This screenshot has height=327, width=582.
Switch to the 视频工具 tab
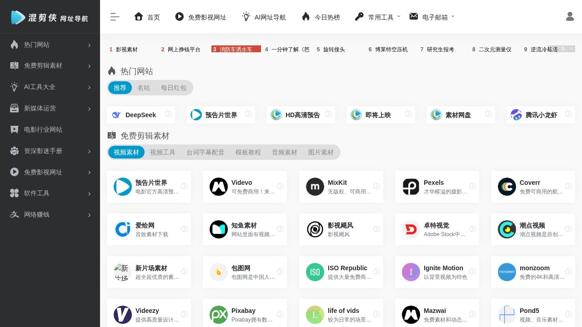pyautogui.click(x=163, y=152)
